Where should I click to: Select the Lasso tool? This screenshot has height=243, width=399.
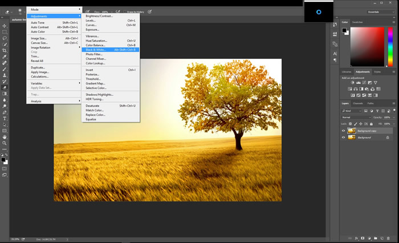(5, 38)
